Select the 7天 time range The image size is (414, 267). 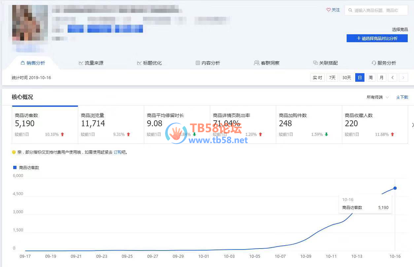[x=332, y=78]
